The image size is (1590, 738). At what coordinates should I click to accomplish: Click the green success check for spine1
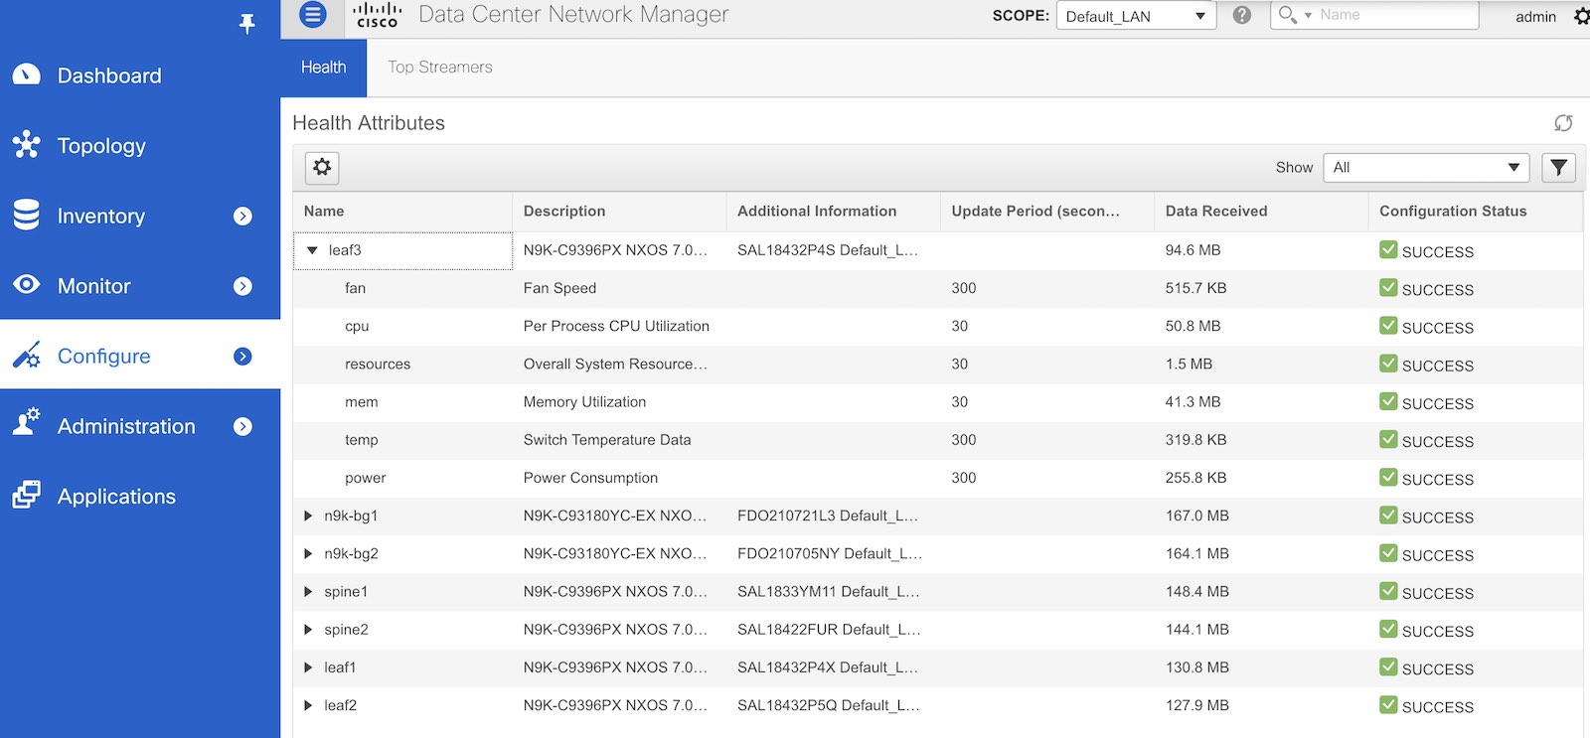[x=1388, y=590]
